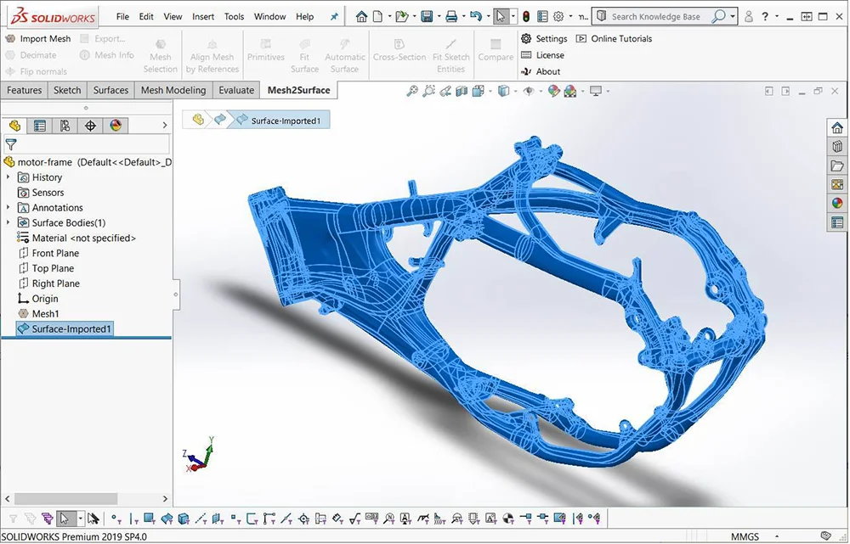Viewport: 850px width, 544px height.
Task: Click the Online Tutorials link
Action: tap(620, 39)
